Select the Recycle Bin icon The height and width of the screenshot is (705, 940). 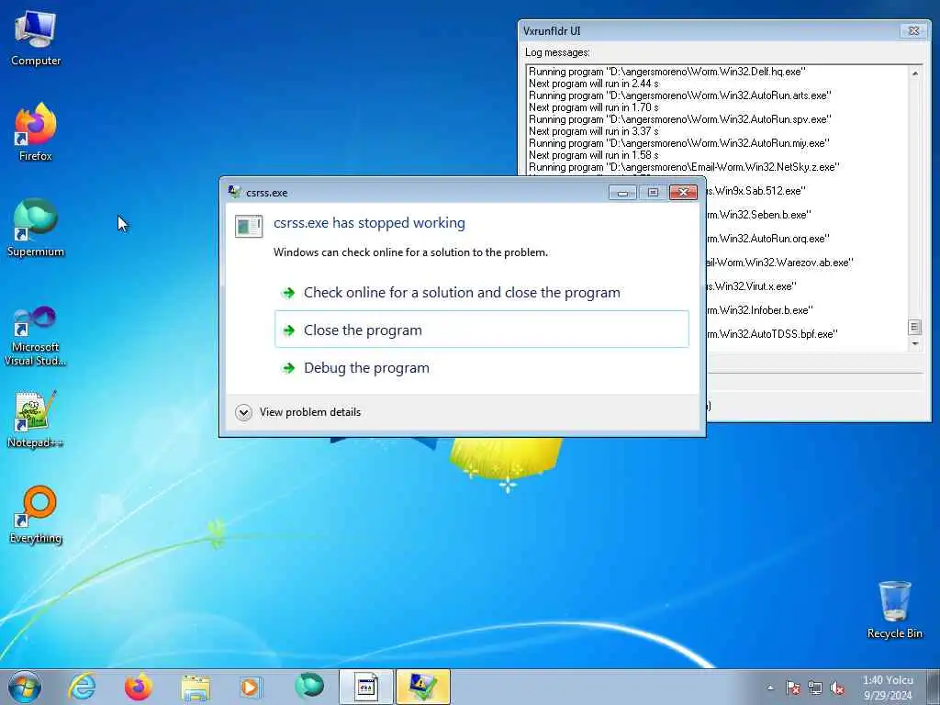tap(894, 610)
